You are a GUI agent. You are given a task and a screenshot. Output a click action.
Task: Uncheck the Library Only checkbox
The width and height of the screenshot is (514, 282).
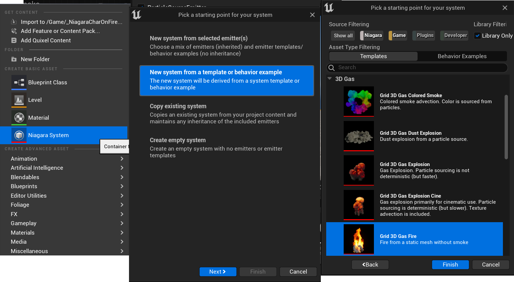pos(477,36)
